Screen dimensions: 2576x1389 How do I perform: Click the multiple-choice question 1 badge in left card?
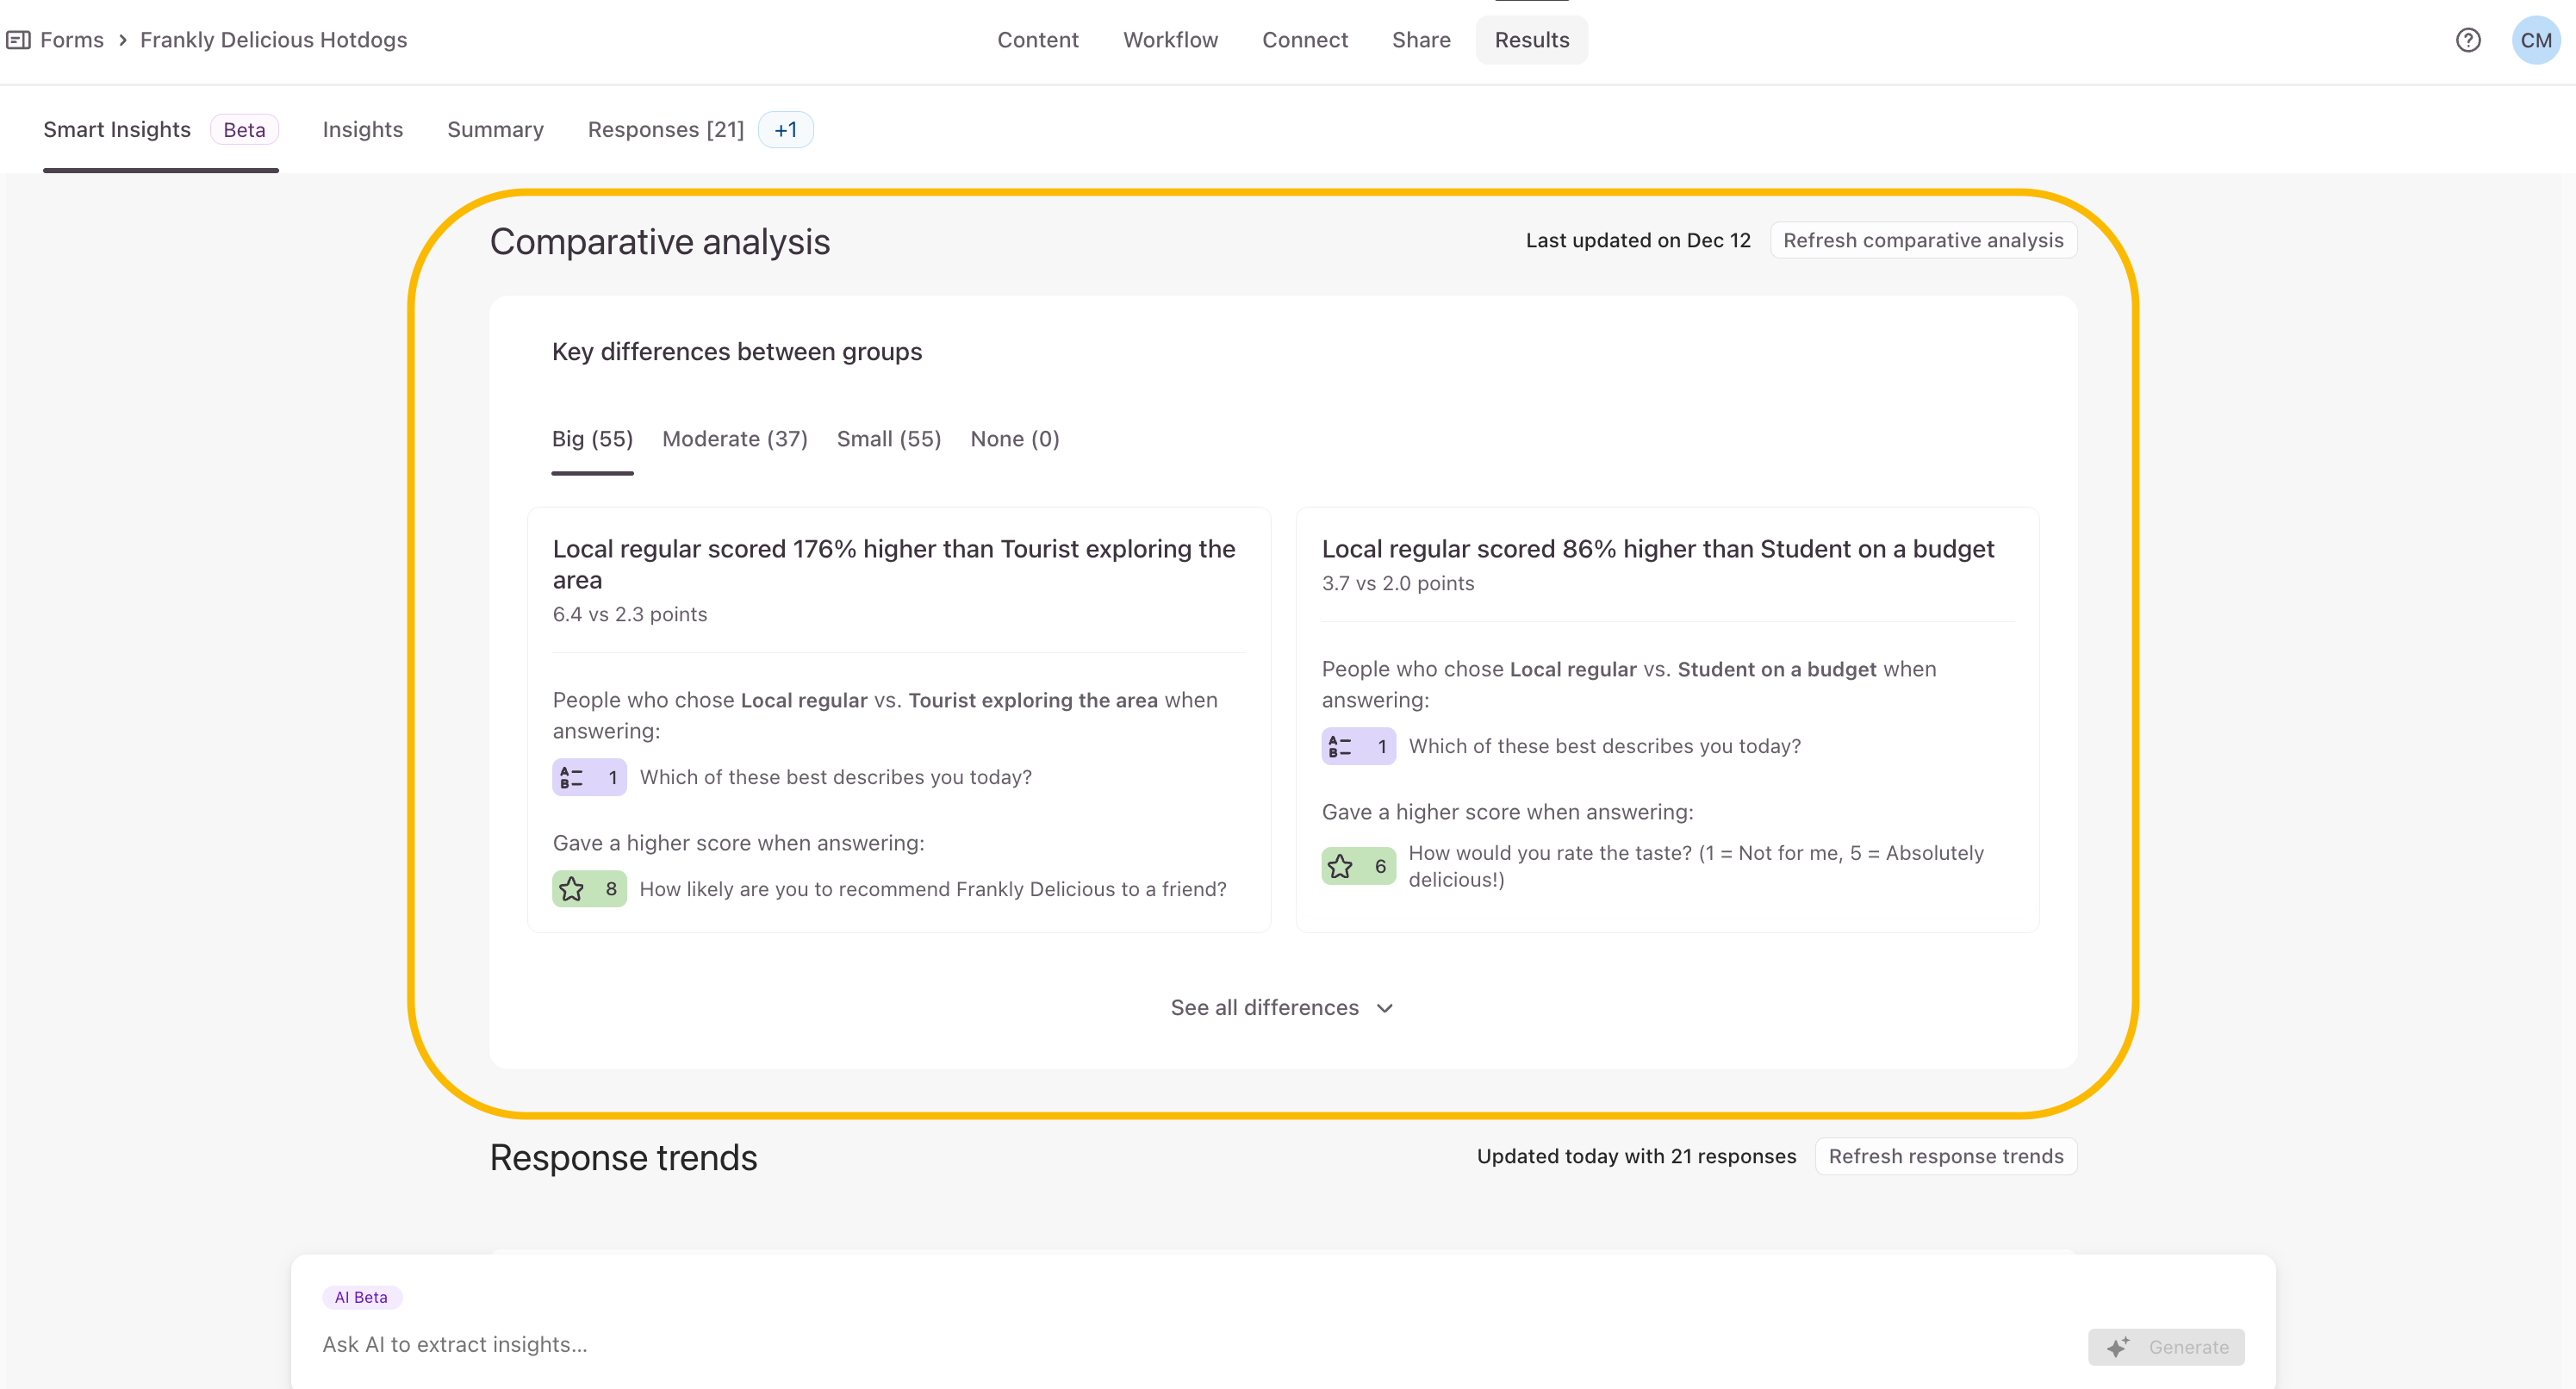(589, 777)
